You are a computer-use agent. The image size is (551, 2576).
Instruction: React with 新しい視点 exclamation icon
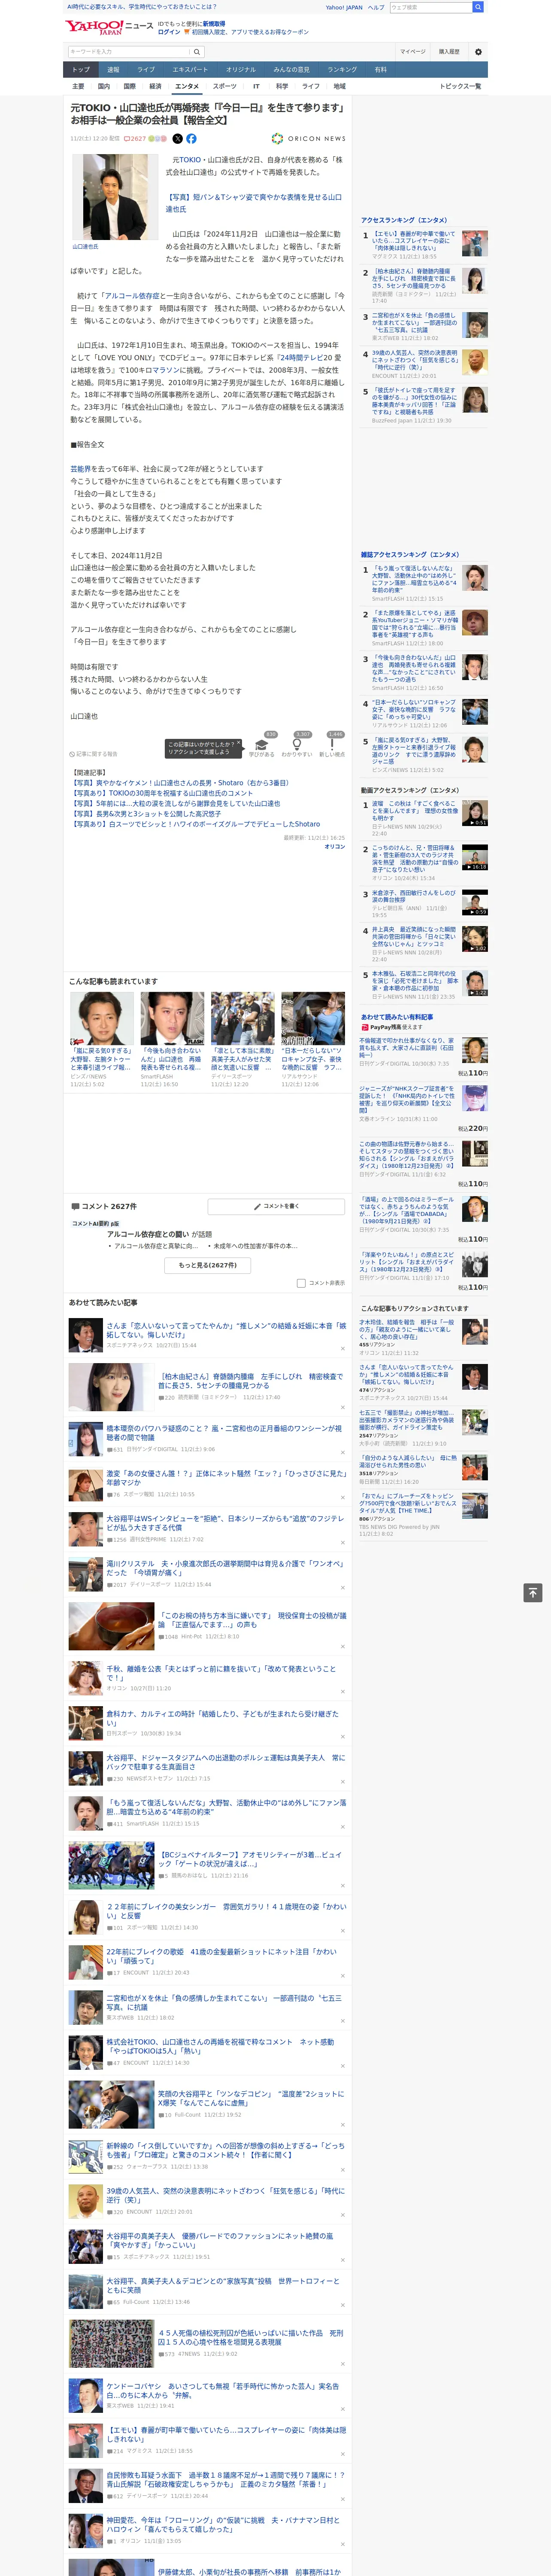pos(332,745)
